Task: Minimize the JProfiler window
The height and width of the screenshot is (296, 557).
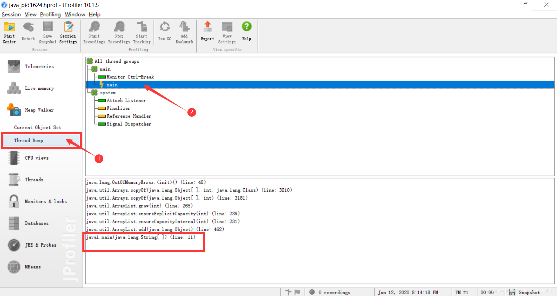Action: pyautogui.click(x=506, y=5)
